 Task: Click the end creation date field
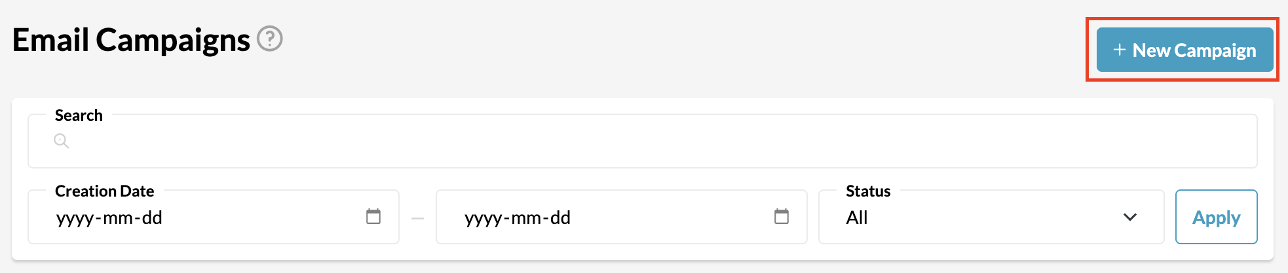click(621, 217)
